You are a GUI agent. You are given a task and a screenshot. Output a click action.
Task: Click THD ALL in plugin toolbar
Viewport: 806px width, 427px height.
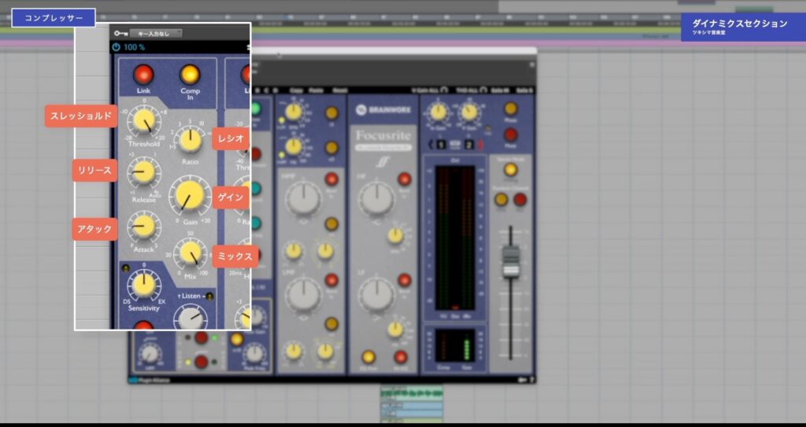click(472, 90)
